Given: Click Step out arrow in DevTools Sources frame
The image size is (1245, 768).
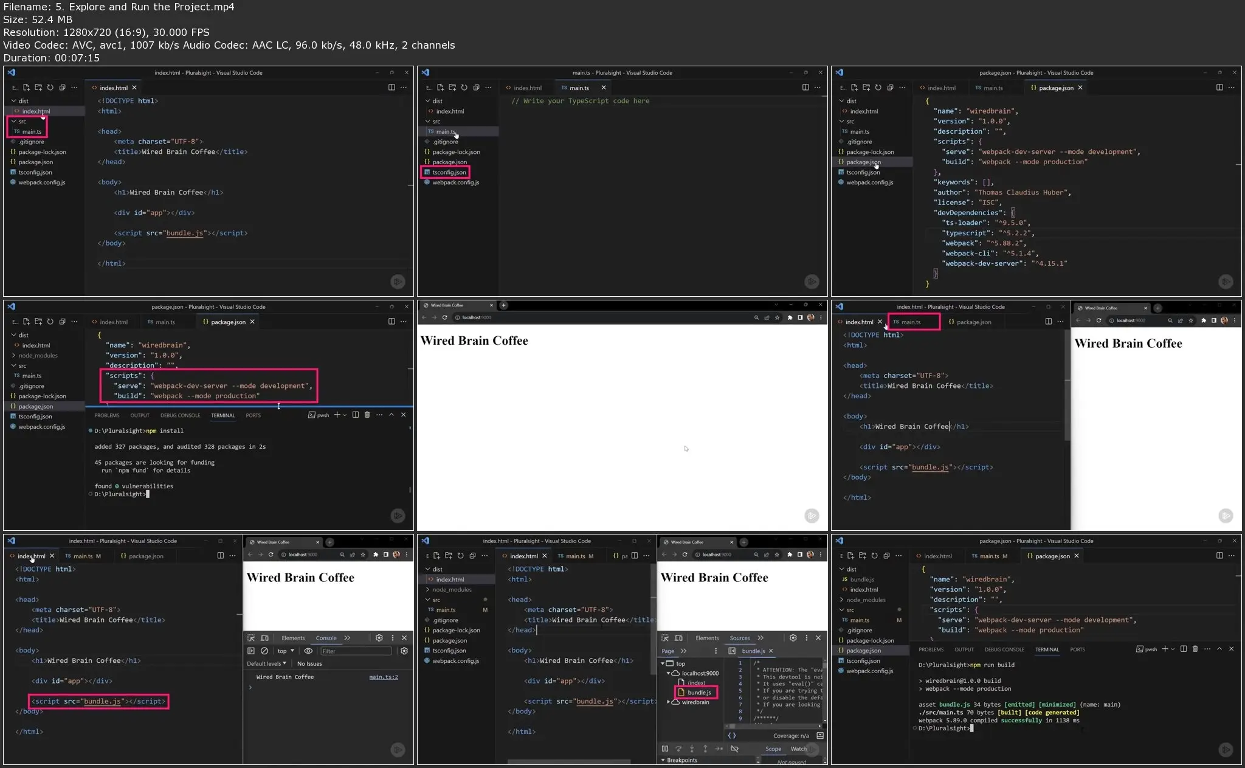Looking at the screenshot, I should point(705,749).
